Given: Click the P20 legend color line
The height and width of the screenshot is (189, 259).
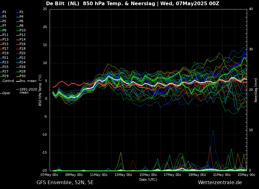Looking at the screenshot, I should click(x=17, y=53).
